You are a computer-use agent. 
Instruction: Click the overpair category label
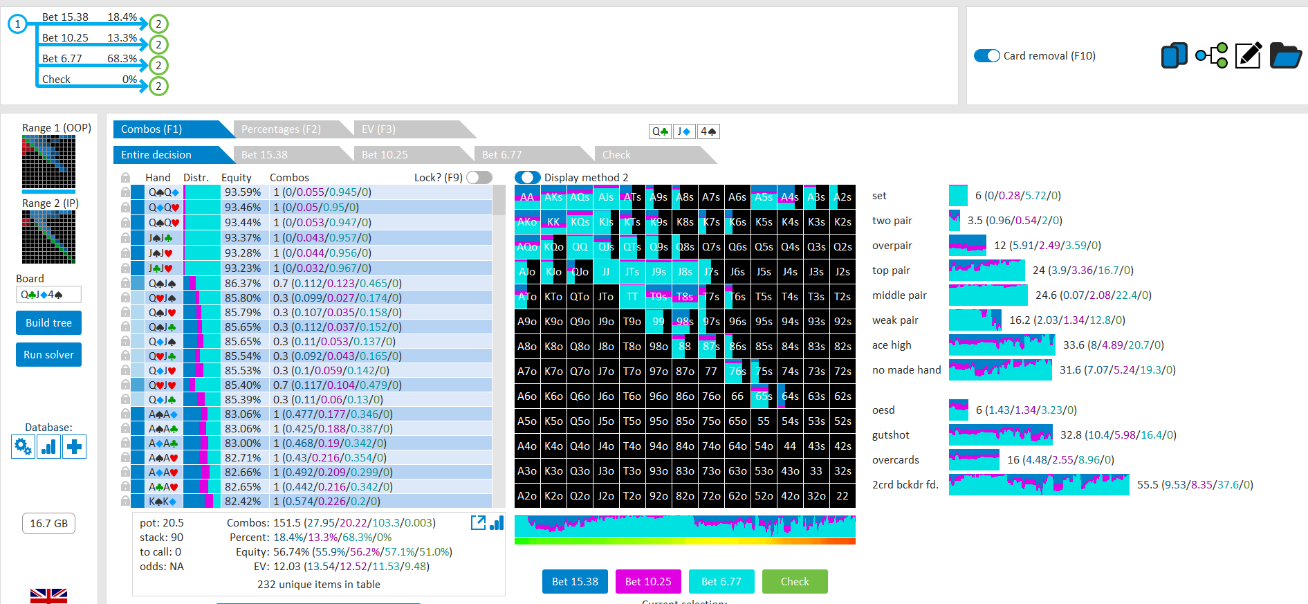(x=892, y=246)
